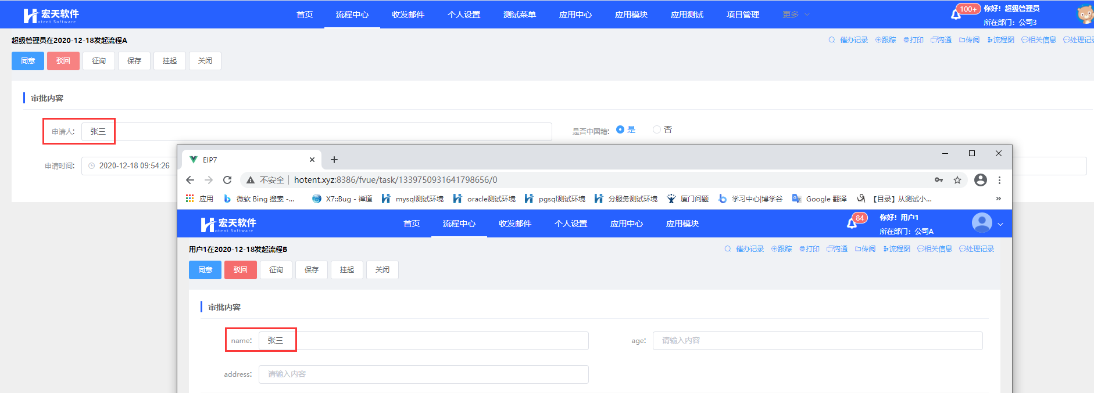Reload the page in Chrome

click(x=227, y=180)
